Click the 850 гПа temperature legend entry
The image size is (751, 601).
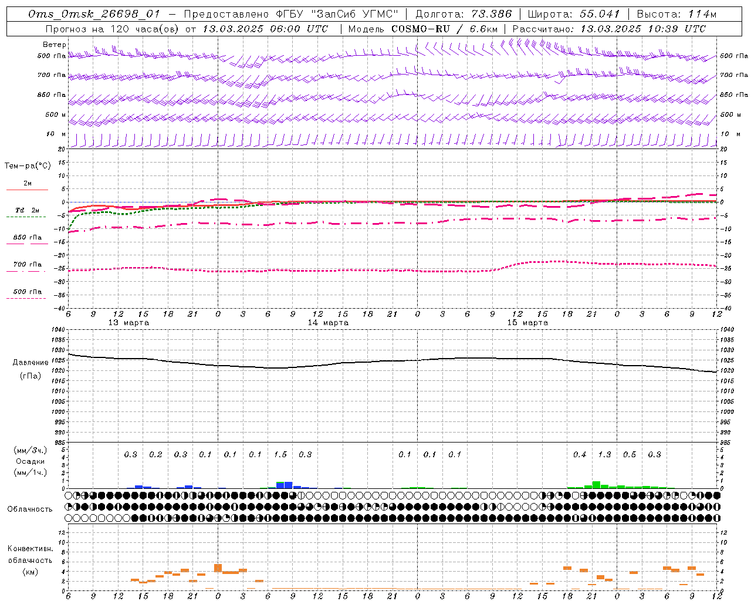coord(27,238)
